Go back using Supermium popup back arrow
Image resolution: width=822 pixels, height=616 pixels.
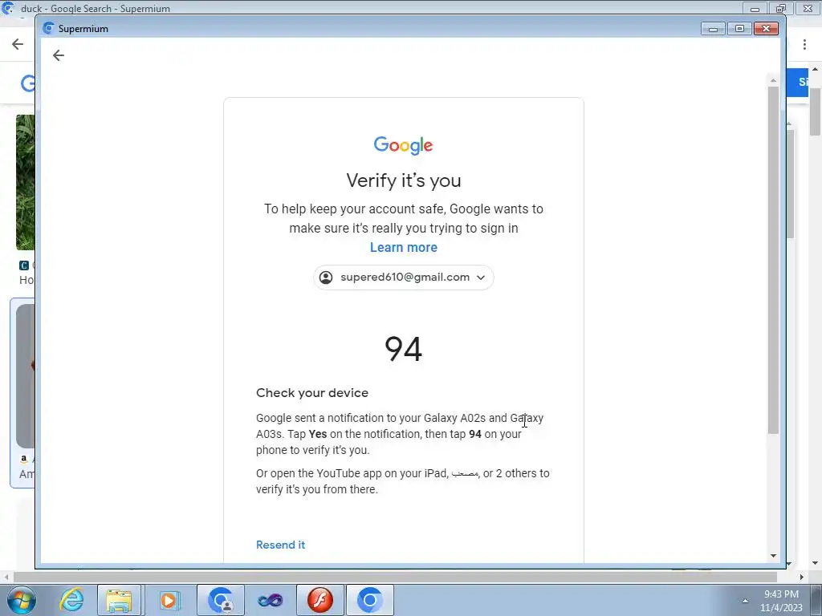point(58,55)
